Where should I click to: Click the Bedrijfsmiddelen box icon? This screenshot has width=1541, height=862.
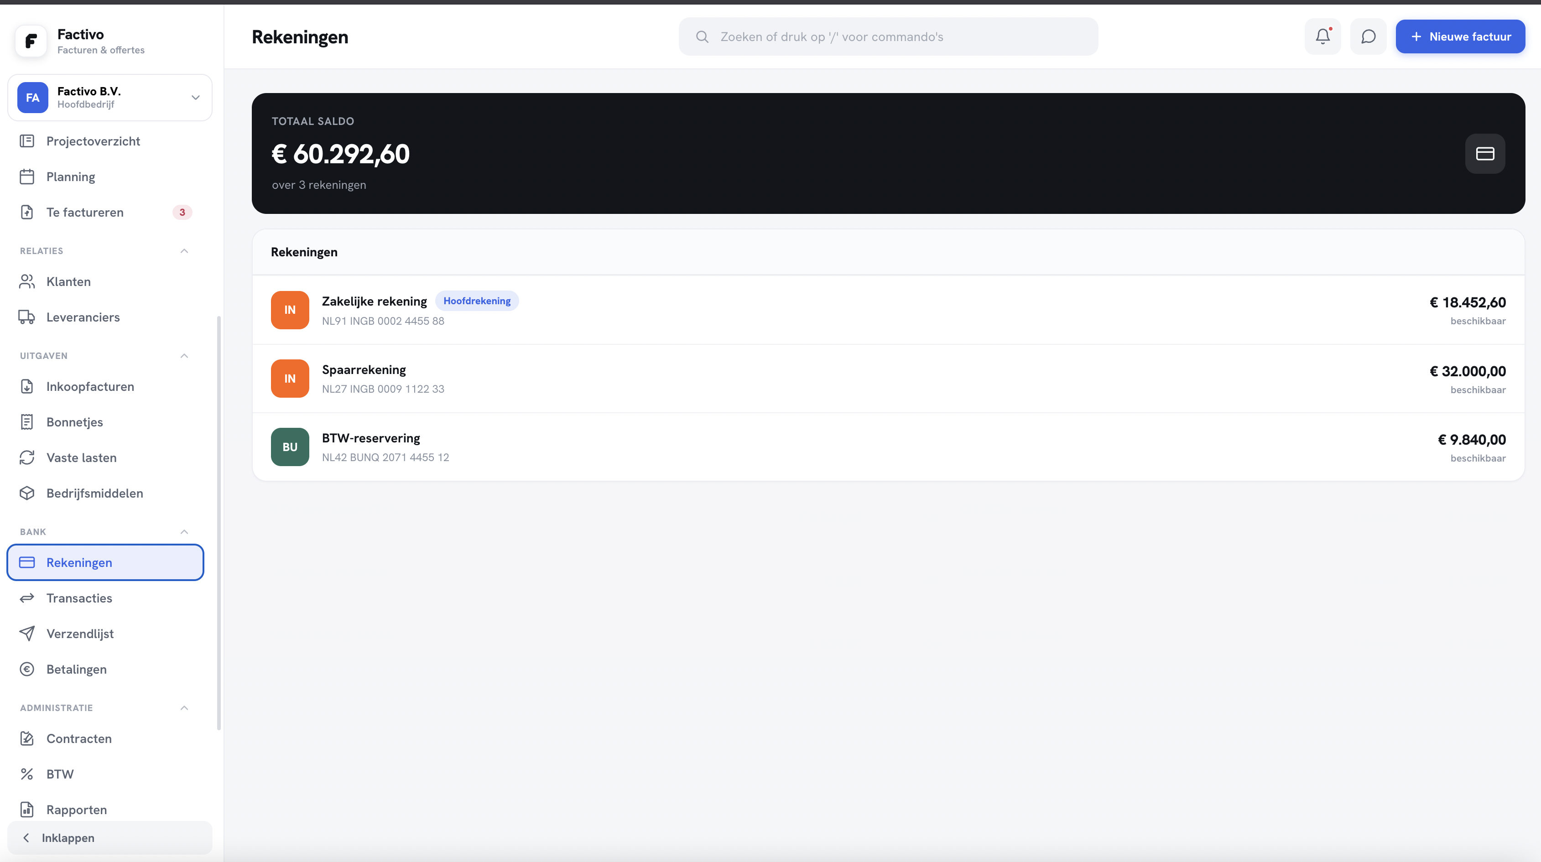coord(27,493)
